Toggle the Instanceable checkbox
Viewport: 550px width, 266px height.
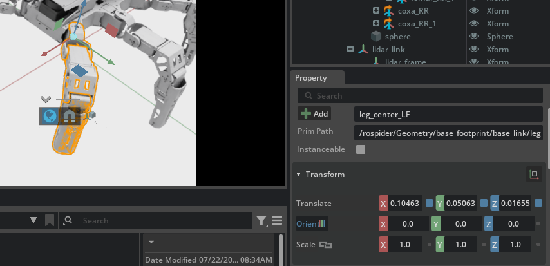361,149
